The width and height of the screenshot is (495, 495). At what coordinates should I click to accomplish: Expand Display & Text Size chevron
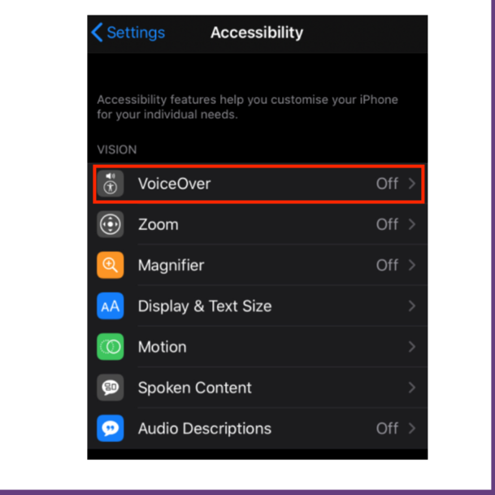[411, 306]
